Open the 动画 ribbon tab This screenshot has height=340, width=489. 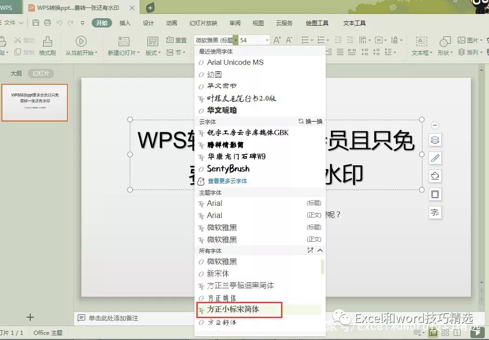pos(172,23)
